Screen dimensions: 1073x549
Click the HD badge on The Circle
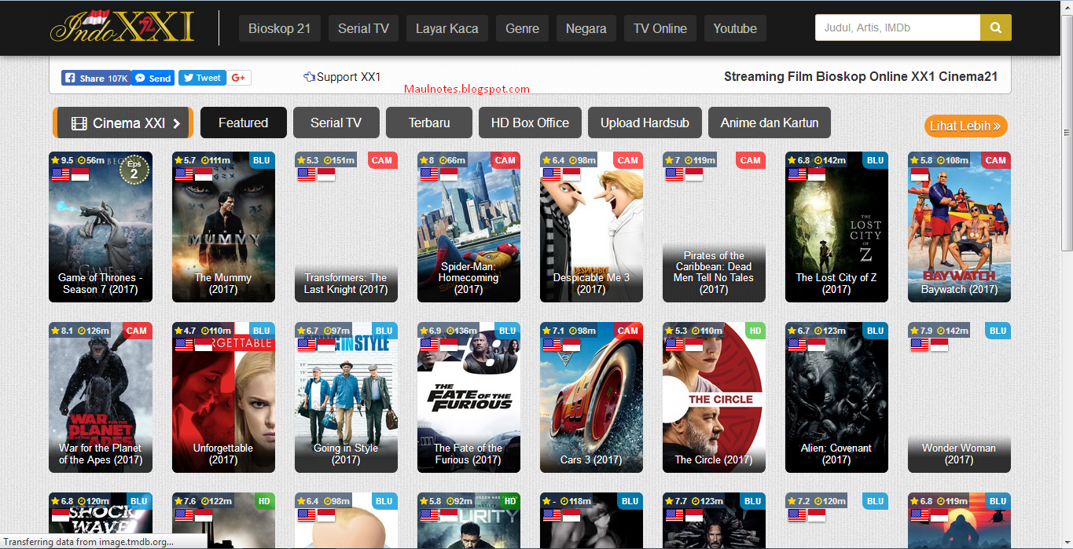755,331
